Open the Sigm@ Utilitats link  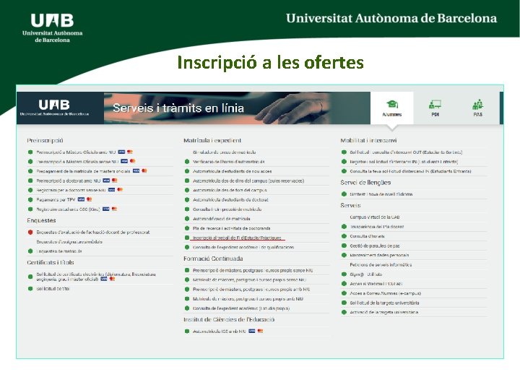pos(365,274)
